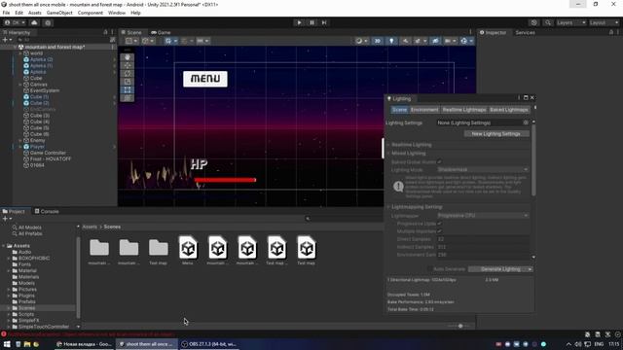623x350 pixels.
Task: Click the pivot/center tool handle dropdown
Action: [x=131, y=41]
